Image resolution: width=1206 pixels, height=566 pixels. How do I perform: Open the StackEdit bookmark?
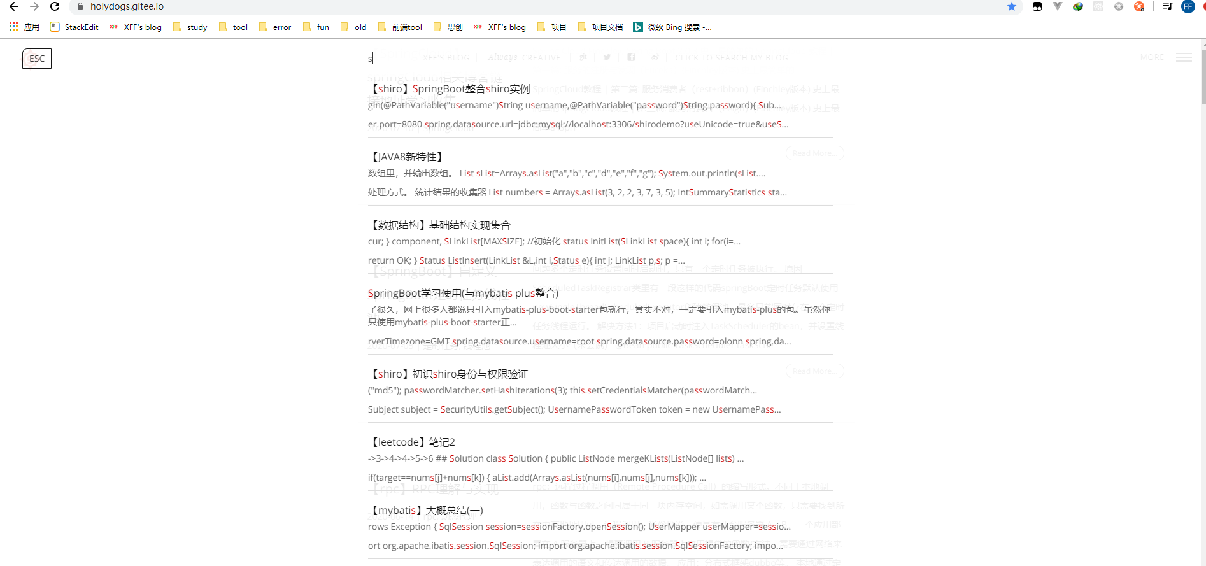[x=74, y=27]
